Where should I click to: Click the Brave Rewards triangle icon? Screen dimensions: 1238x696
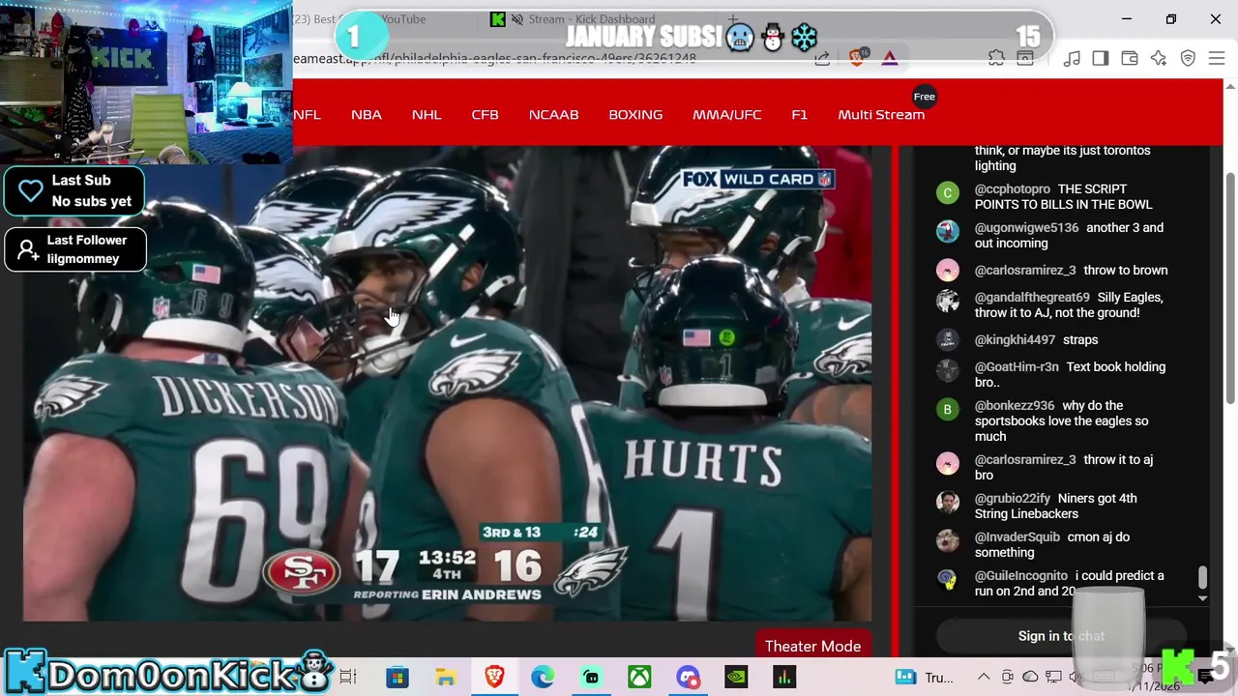click(890, 59)
